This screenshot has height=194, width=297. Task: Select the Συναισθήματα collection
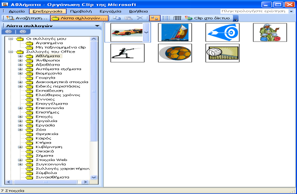pyautogui.click(x=52, y=177)
